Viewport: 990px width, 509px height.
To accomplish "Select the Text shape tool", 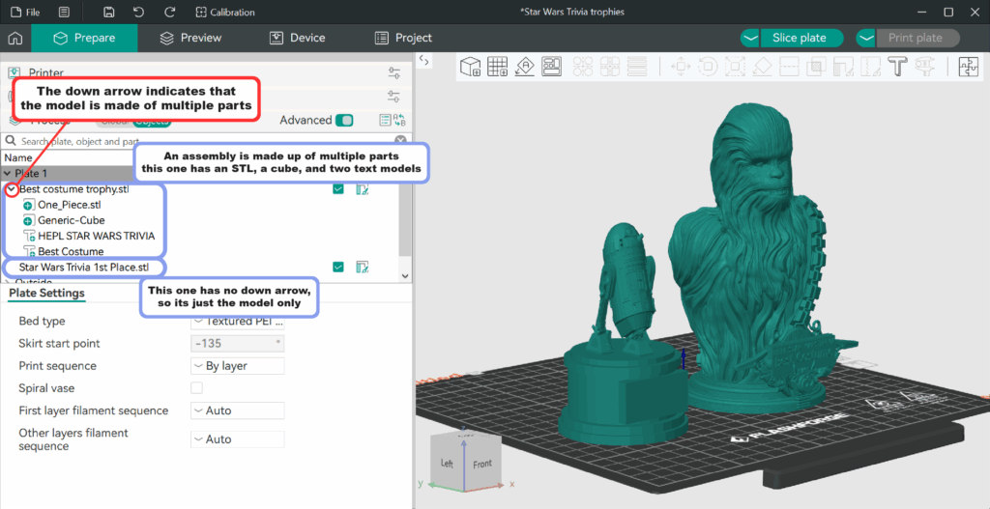I will [897, 67].
